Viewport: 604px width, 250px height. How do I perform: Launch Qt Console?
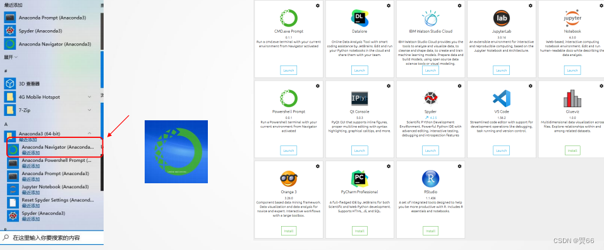tap(359, 151)
